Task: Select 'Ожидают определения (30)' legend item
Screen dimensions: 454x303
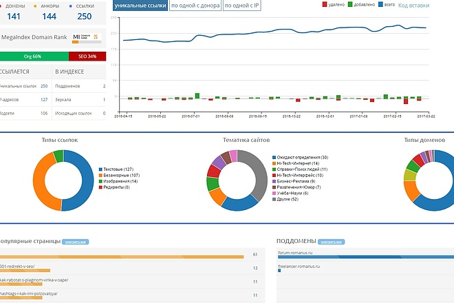Action: tap(300, 158)
